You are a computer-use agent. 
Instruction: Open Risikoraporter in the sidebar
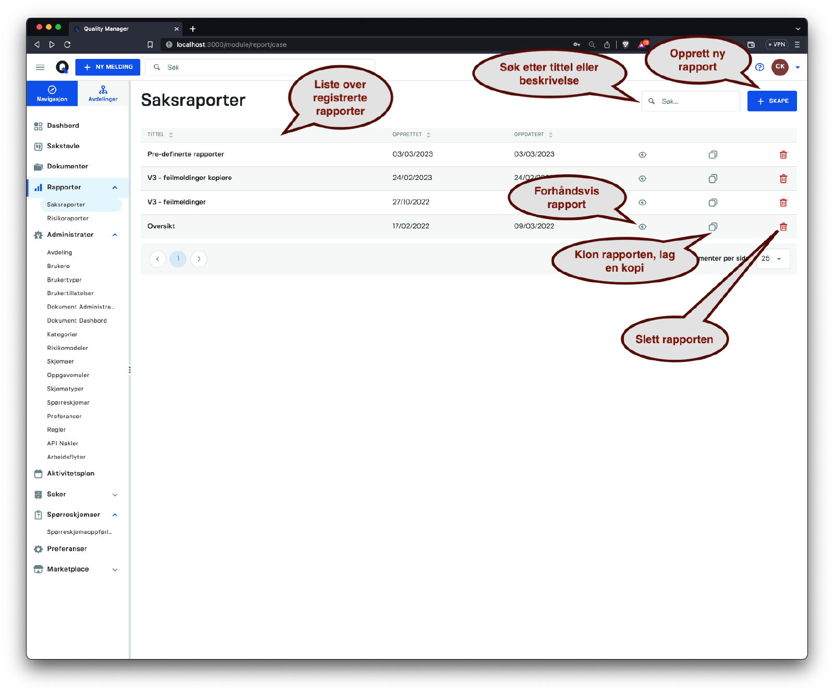68,218
